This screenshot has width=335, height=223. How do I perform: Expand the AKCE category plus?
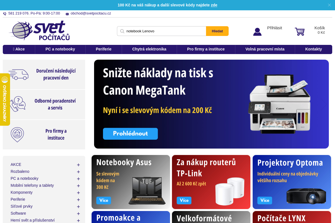(x=78, y=165)
